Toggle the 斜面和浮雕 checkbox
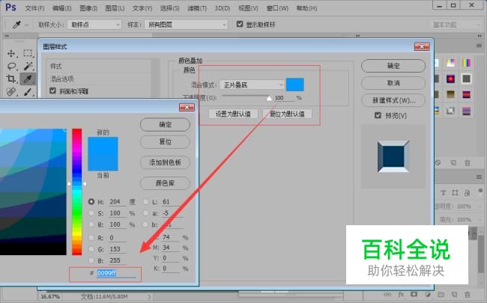487x303 pixels. click(x=52, y=91)
